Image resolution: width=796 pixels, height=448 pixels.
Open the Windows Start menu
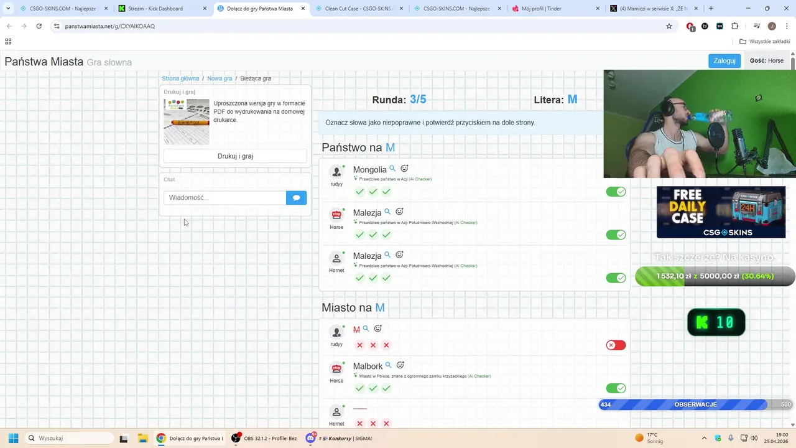[13, 438]
